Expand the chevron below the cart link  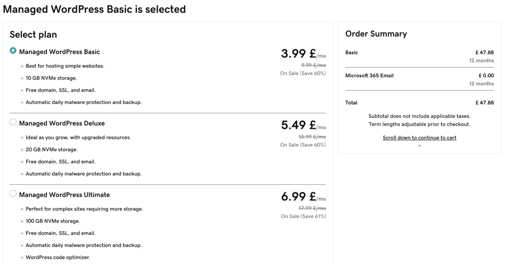point(419,145)
